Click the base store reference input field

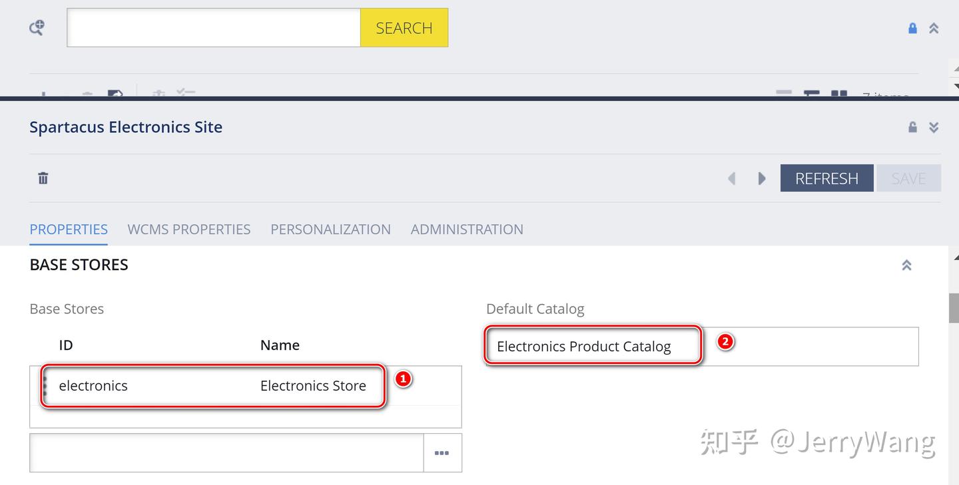pos(226,453)
